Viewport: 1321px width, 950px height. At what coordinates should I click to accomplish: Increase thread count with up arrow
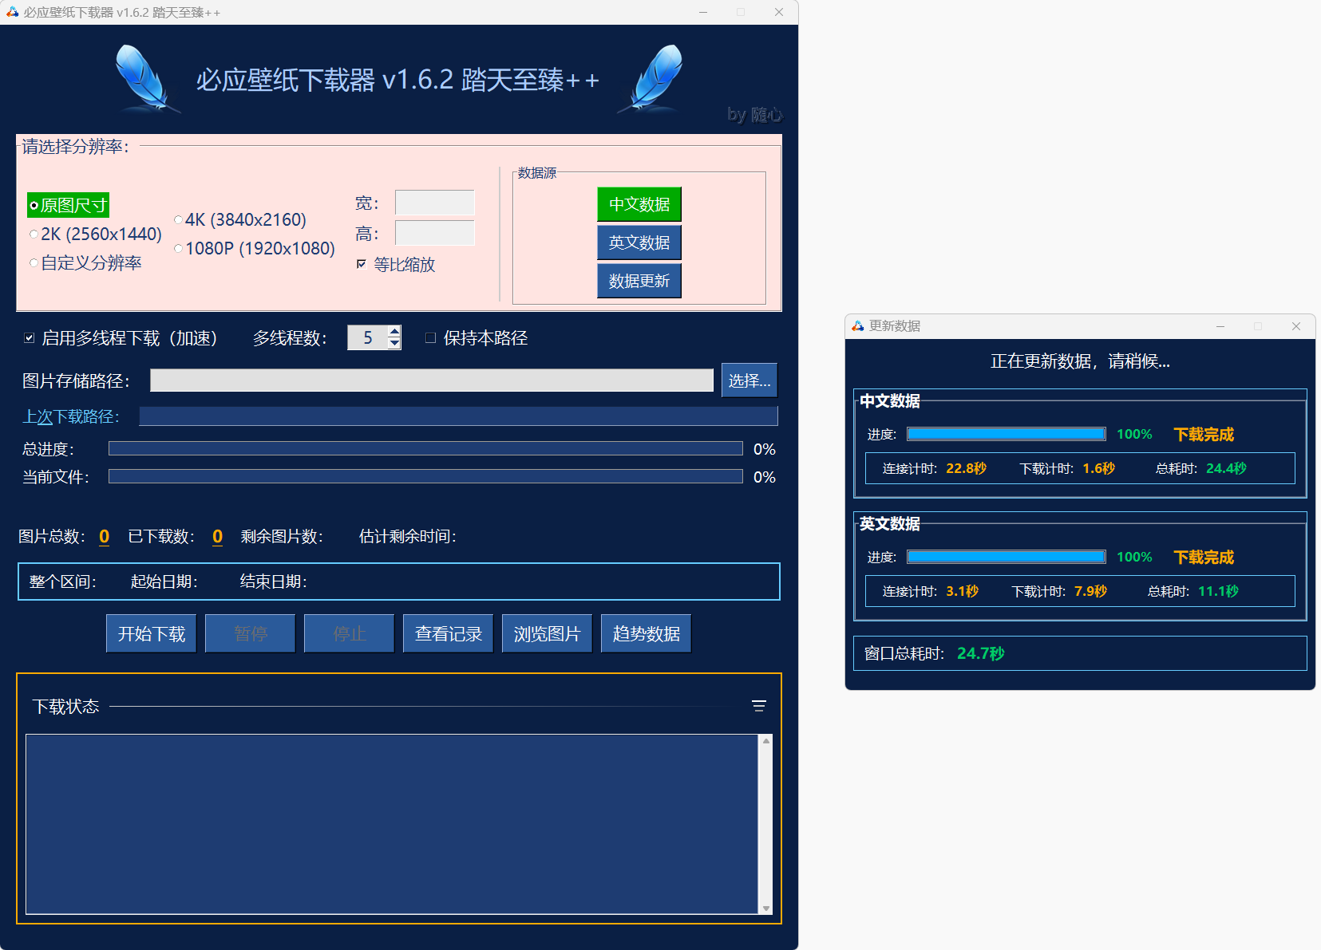[x=394, y=331]
